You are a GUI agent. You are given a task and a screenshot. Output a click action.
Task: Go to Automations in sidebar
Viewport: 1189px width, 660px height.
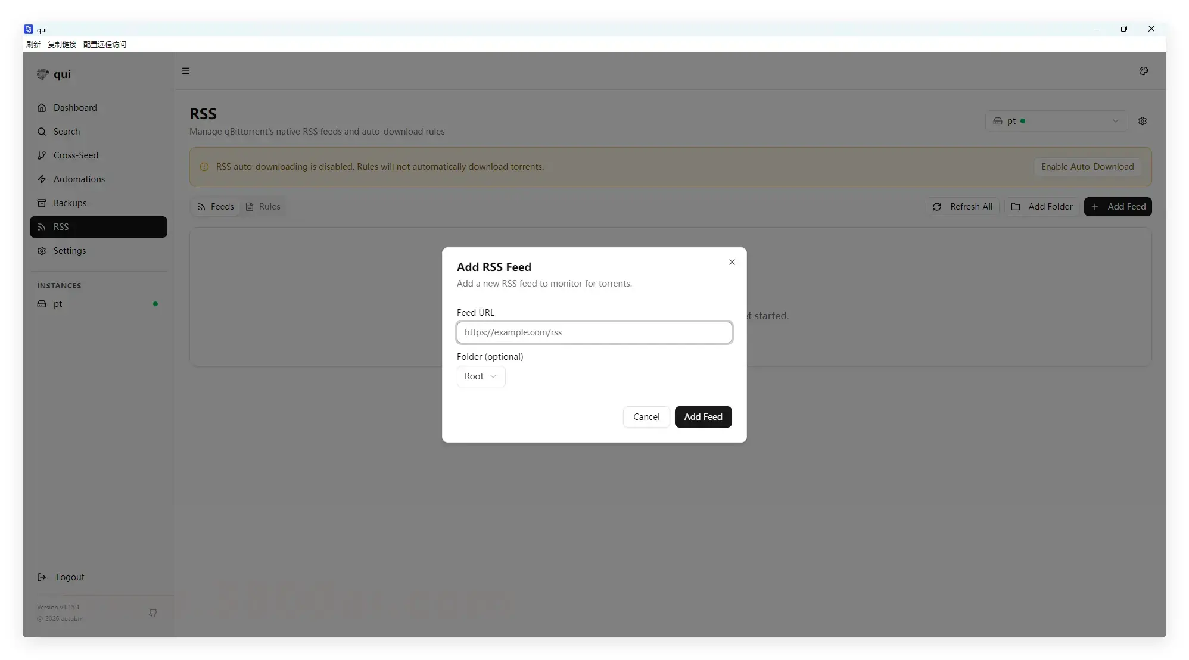point(79,179)
